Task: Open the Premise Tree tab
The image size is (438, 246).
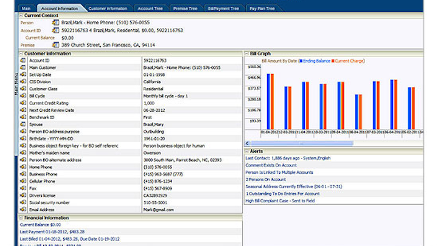Action: click(x=185, y=9)
